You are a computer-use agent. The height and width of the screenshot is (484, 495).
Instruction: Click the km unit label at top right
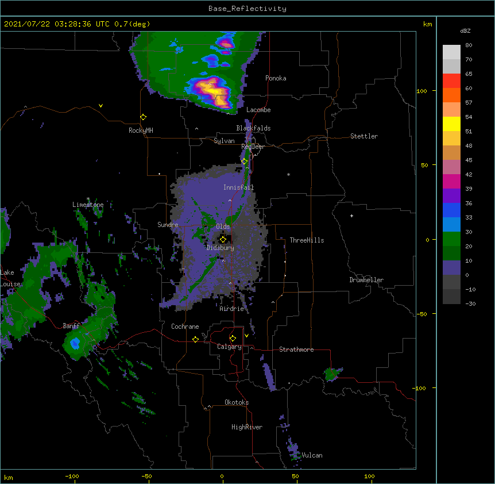[x=428, y=24]
